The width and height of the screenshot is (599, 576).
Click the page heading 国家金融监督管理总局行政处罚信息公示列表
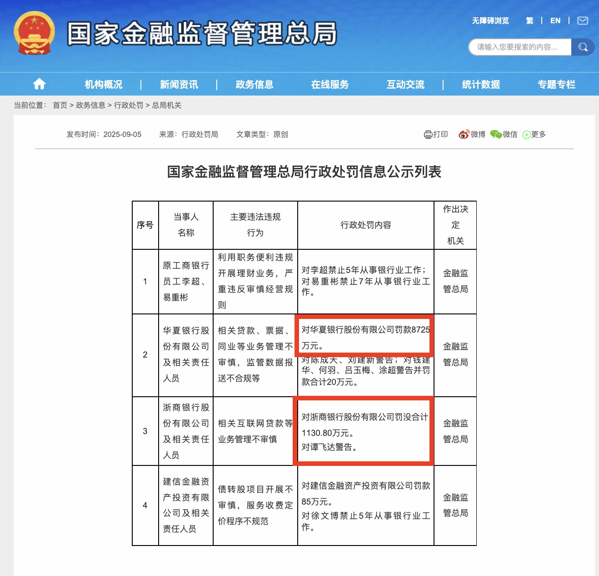(304, 172)
